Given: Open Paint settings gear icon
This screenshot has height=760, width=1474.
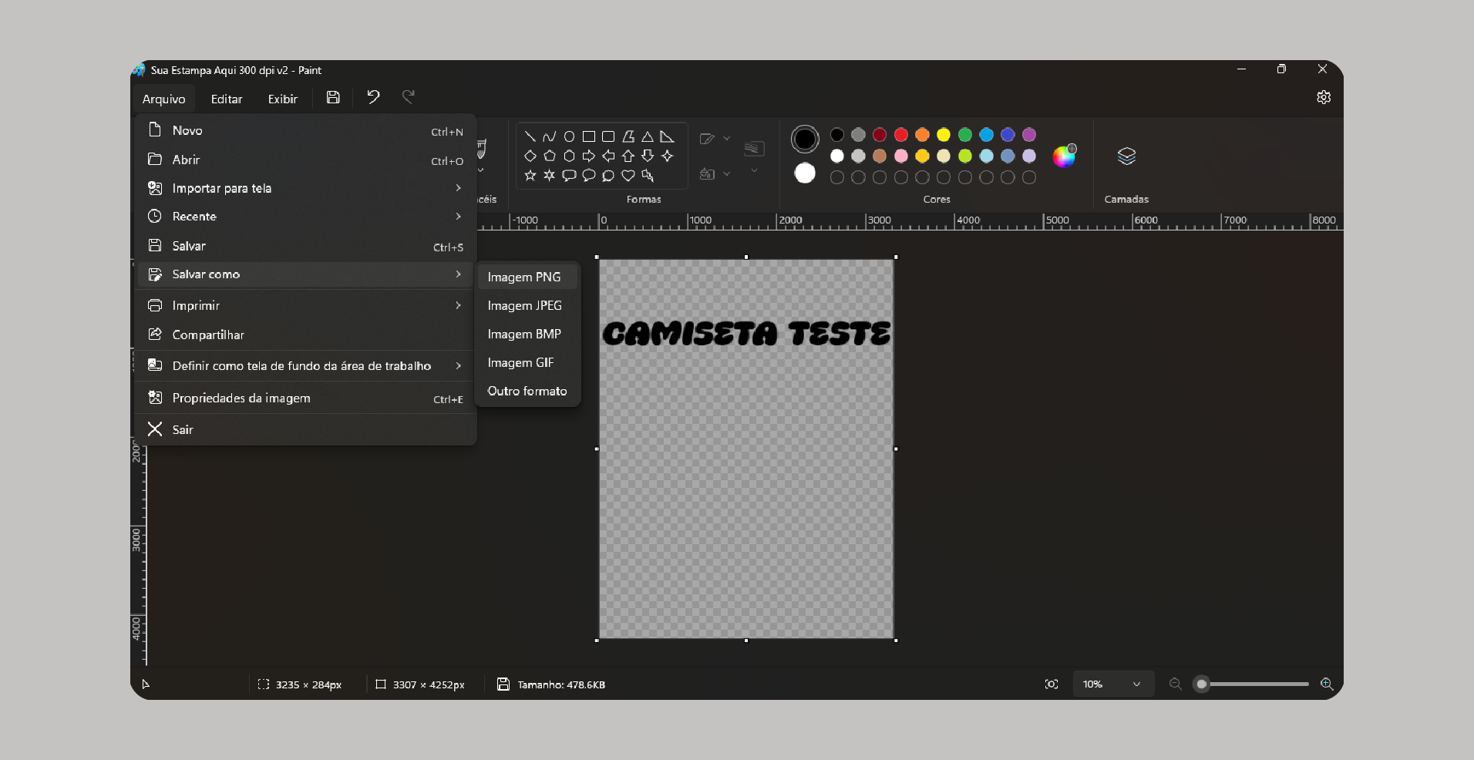Looking at the screenshot, I should click(1324, 97).
